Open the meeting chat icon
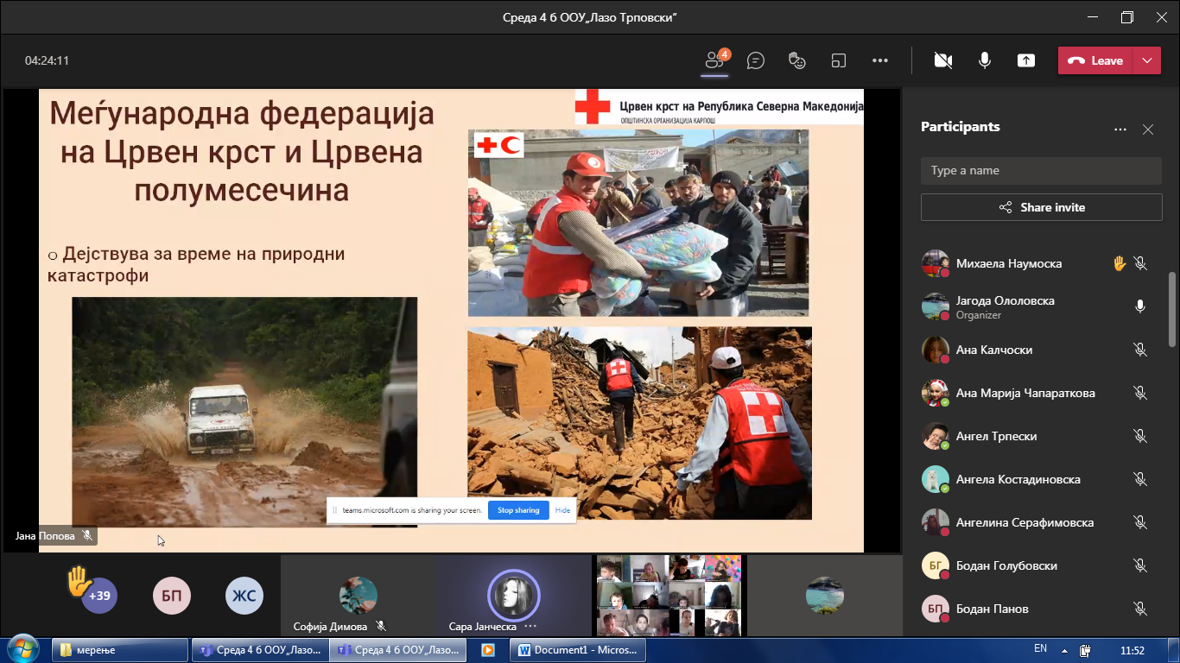The height and width of the screenshot is (663, 1180). coord(756,60)
